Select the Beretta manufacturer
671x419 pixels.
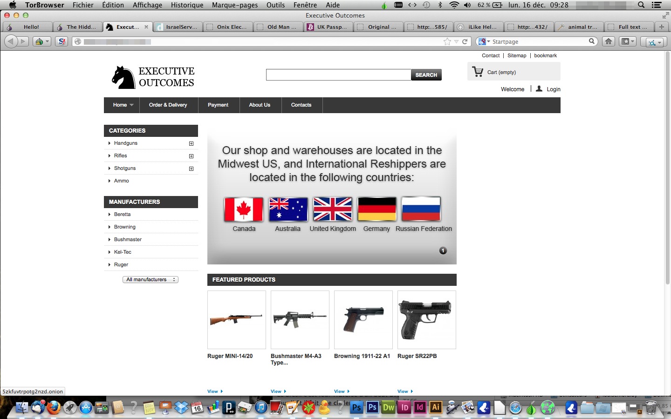[x=122, y=214]
